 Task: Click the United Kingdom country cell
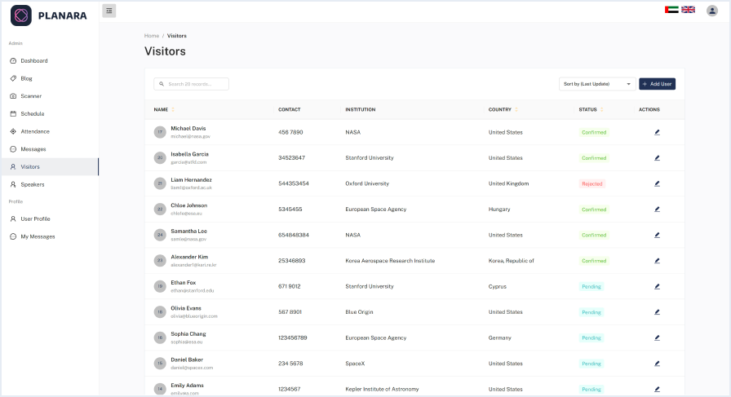pyautogui.click(x=508, y=183)
